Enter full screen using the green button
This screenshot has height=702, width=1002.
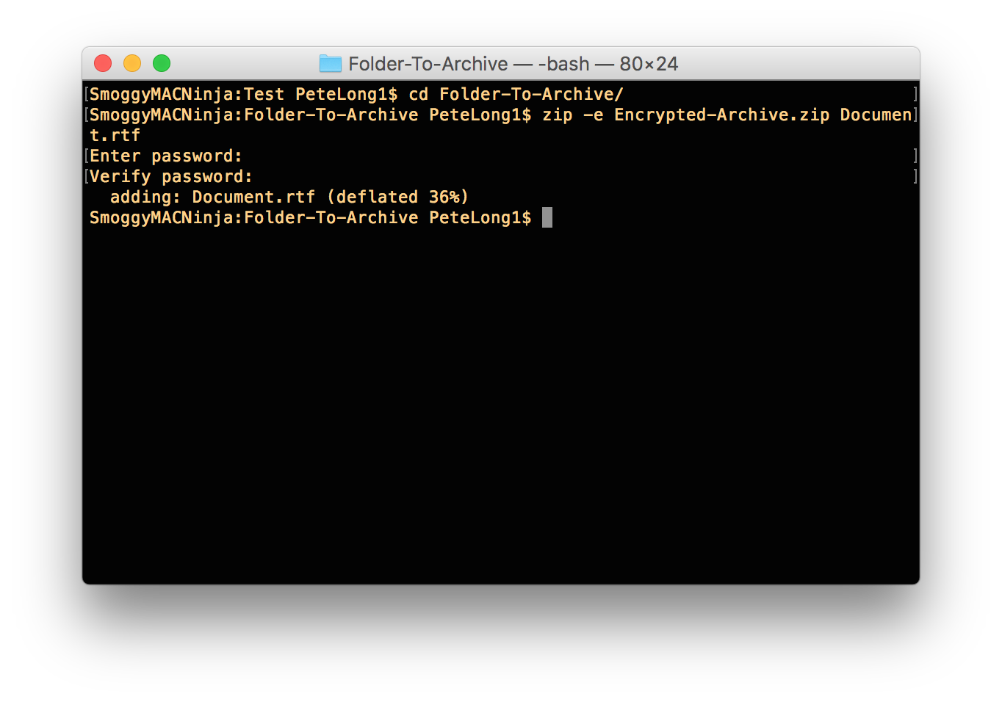coord(162,63)
